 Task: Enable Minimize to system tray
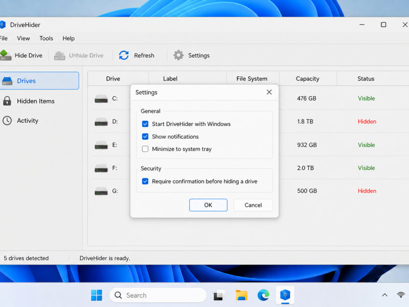[145, 149]
